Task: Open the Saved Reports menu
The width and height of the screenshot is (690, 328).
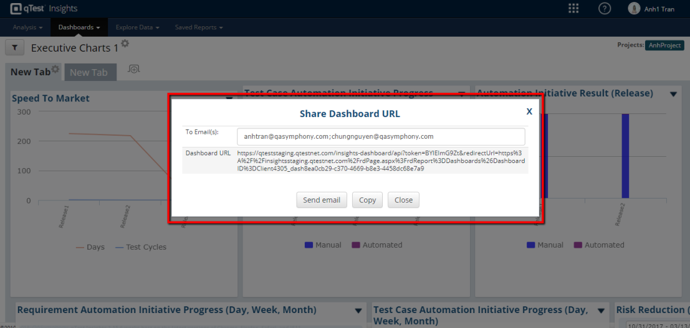Action: [x=199, y=27]
